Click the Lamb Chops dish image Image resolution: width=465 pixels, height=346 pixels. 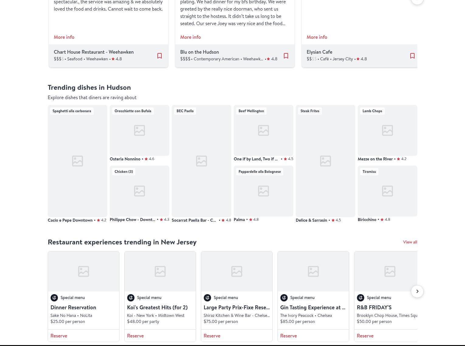click(387, 130)
